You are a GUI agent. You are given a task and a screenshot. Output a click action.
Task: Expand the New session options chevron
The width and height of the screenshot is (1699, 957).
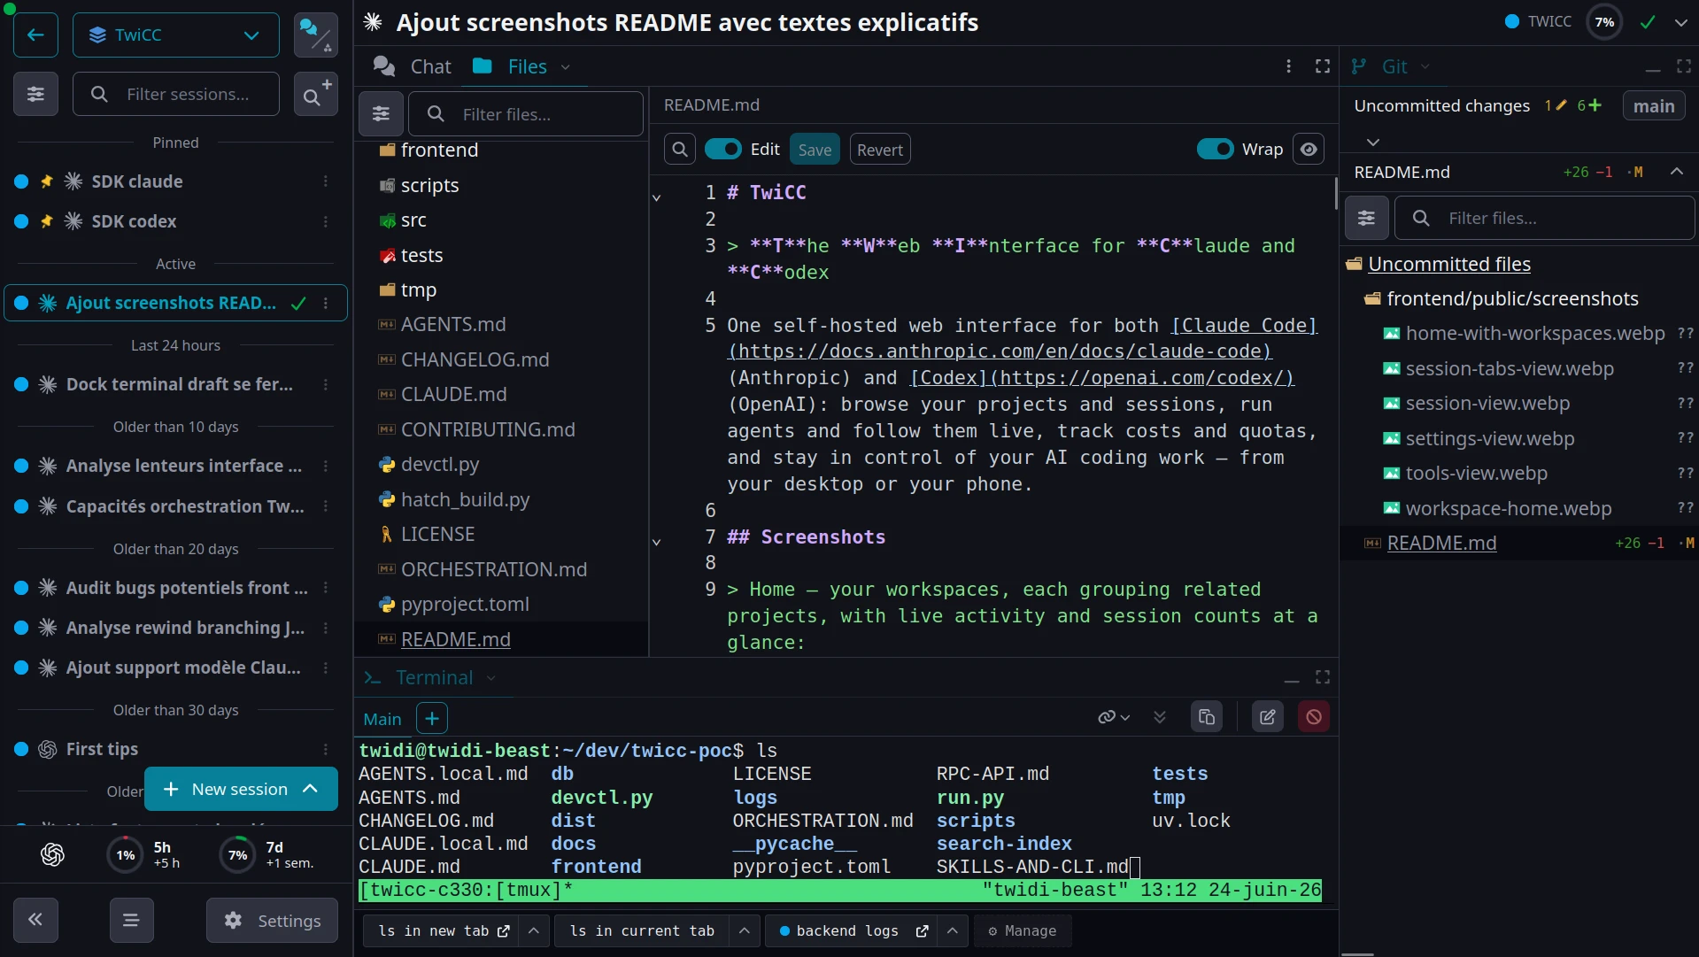(310, 789)
